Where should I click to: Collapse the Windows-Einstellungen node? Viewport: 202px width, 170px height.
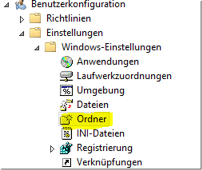[x=37, y=48]
